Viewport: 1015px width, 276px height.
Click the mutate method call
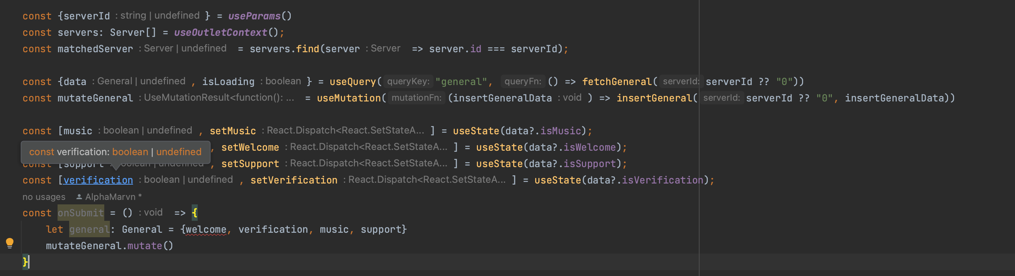[144, 246]
